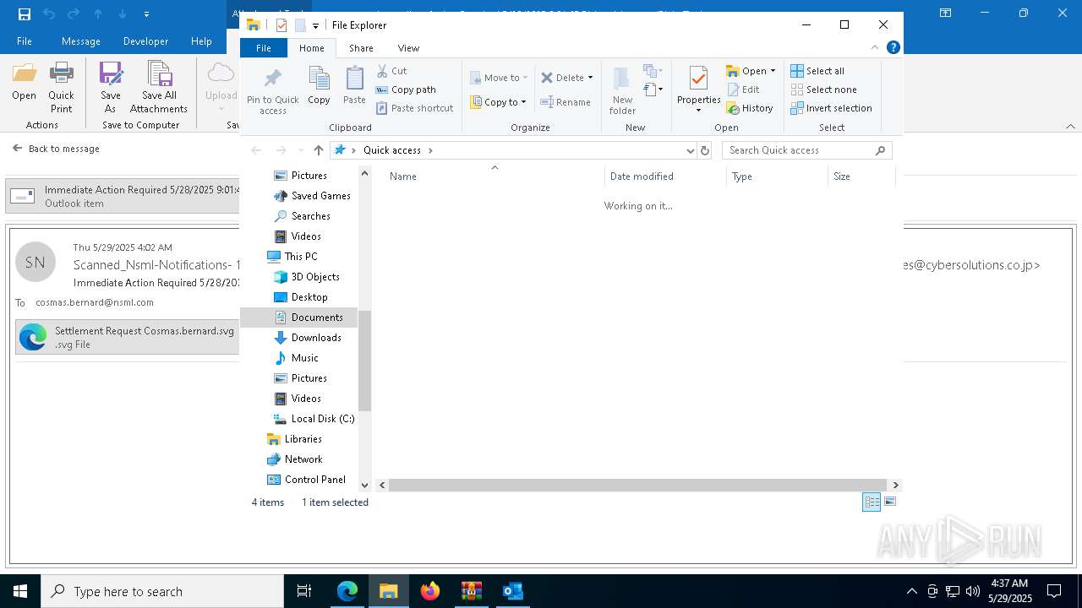Viewport: 1082px width, 608px height.
Task: Click the New folder icon
Action: [x=622, y=90]
